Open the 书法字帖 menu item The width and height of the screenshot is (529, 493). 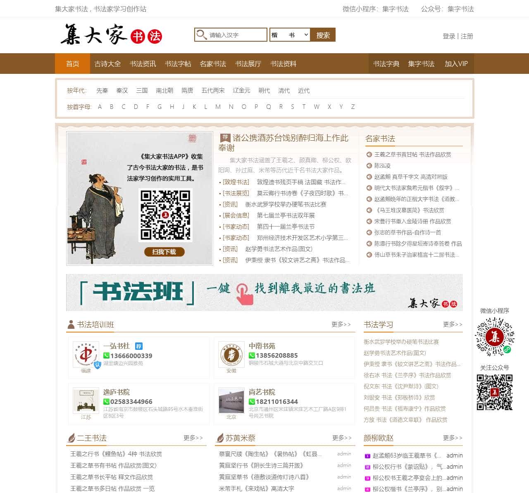(x=178, y=64)
